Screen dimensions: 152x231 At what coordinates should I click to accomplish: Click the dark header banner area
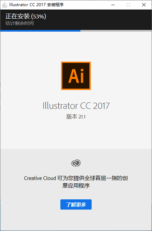coord(76,20)
